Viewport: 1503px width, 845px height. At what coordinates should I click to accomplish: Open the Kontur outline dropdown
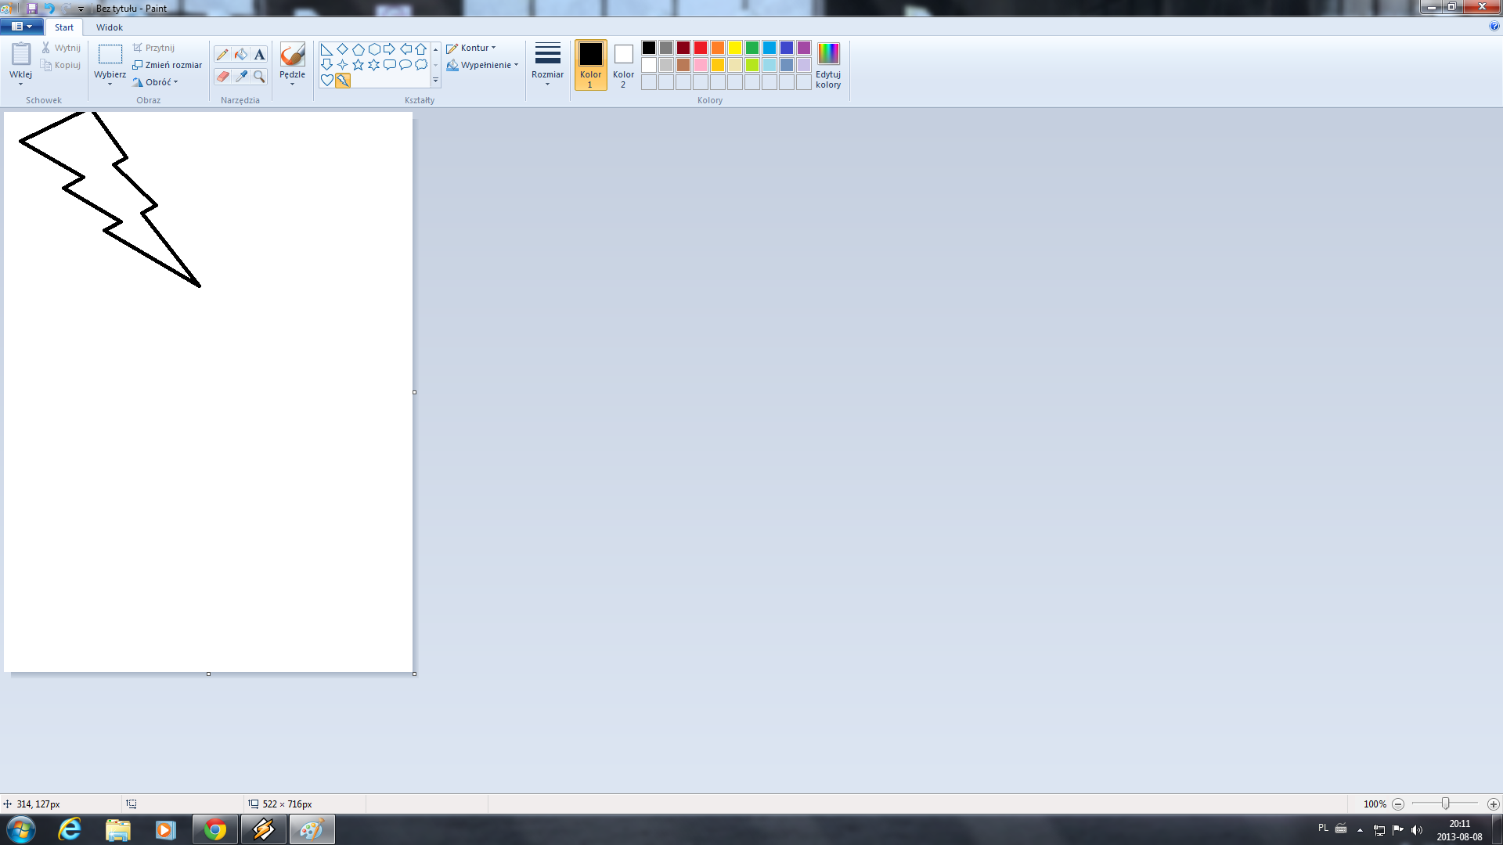point(471,48)
